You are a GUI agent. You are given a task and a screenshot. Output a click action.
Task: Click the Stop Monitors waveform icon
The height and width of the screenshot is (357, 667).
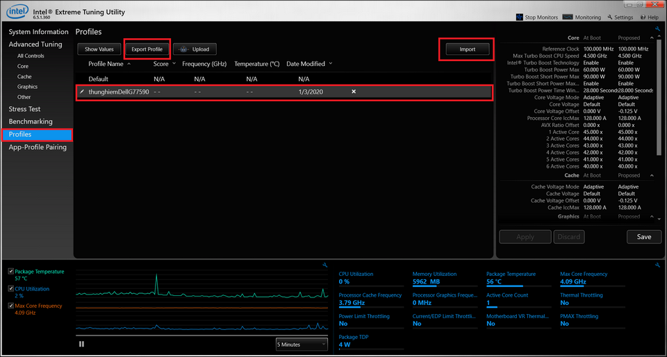[x=520, y=17]
